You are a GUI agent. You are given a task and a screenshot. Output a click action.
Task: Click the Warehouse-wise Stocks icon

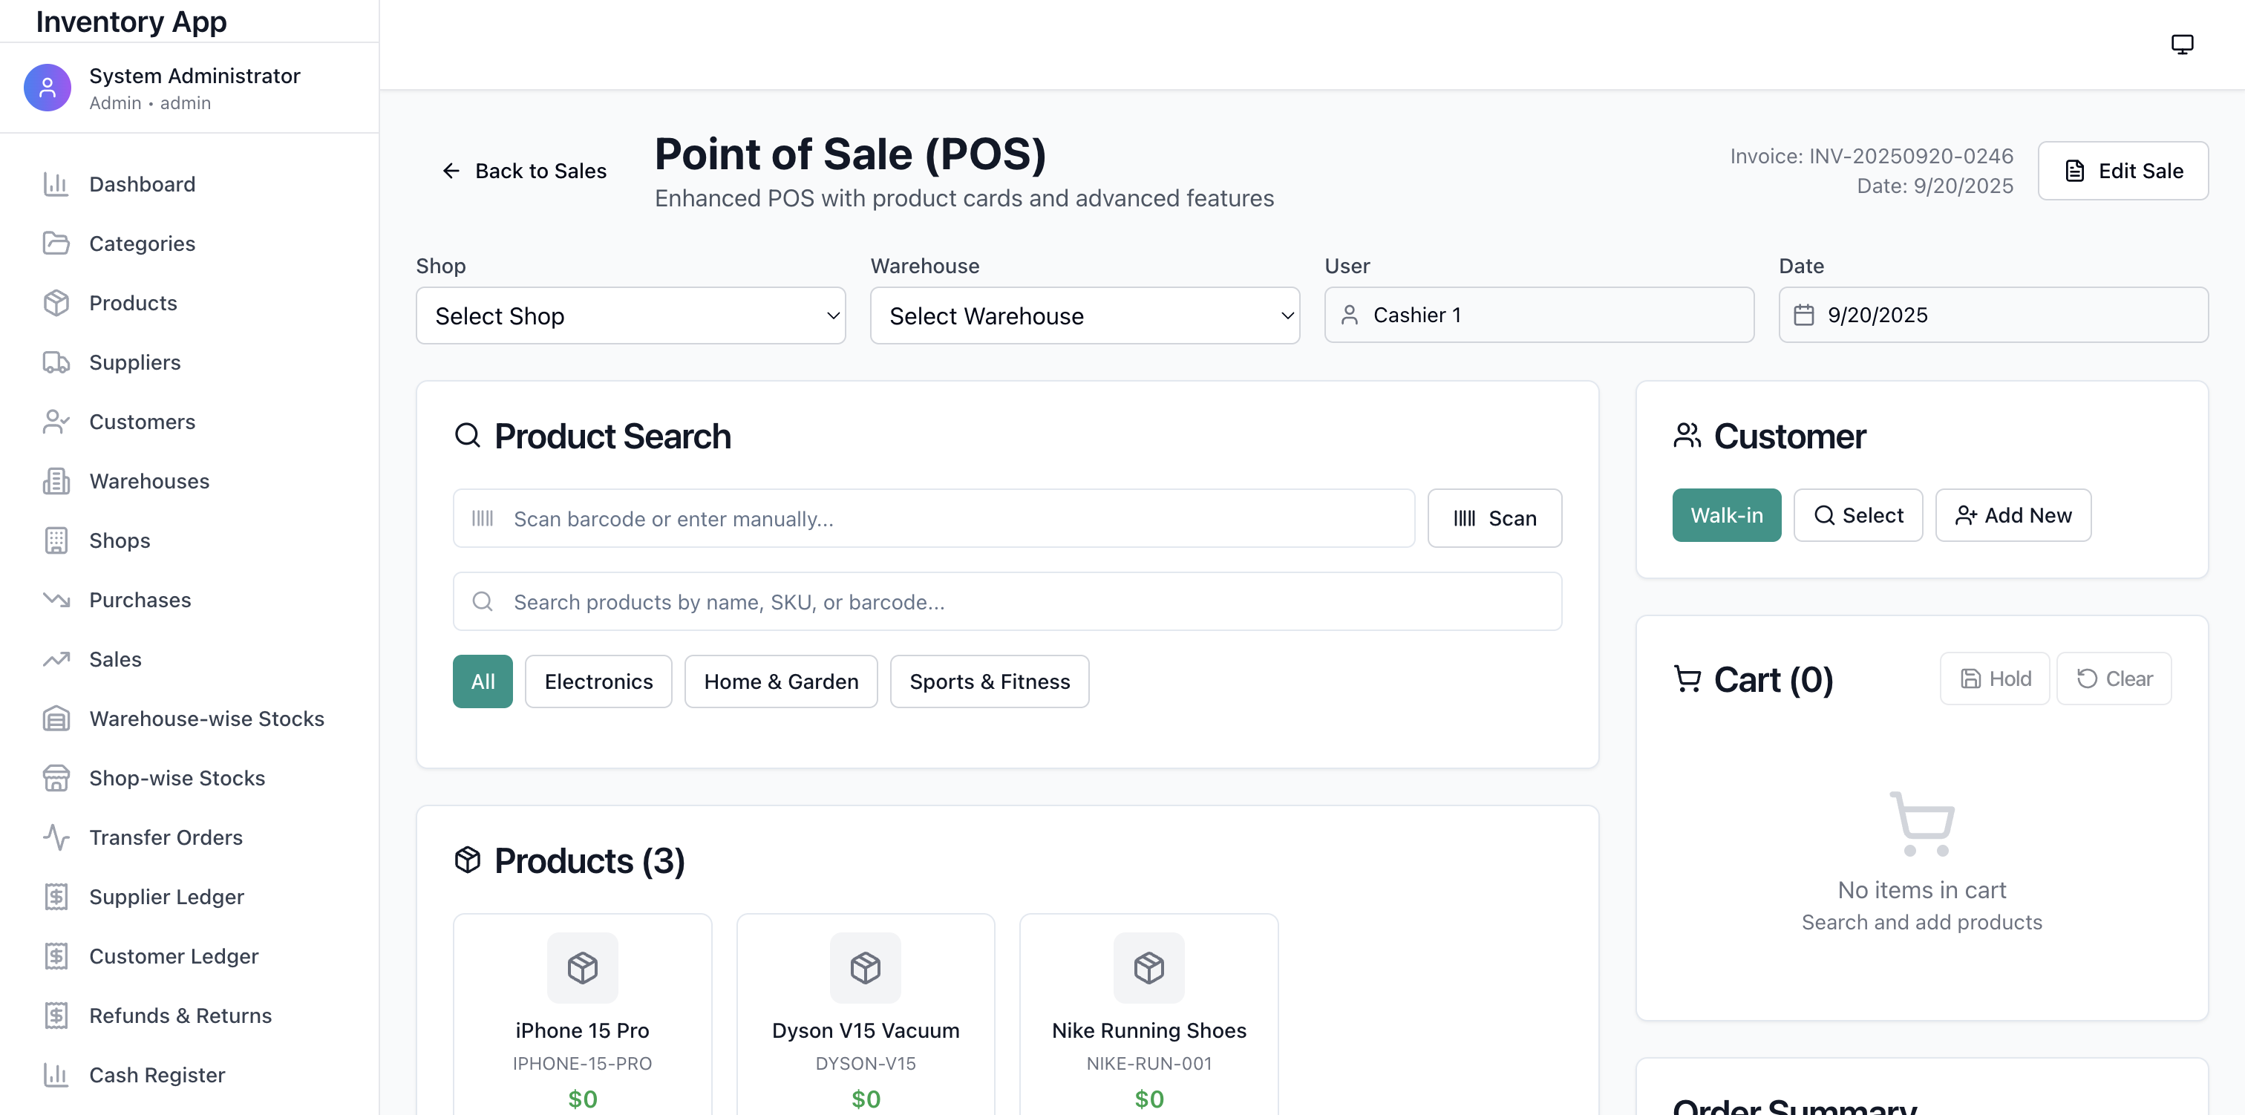[56, 719]
